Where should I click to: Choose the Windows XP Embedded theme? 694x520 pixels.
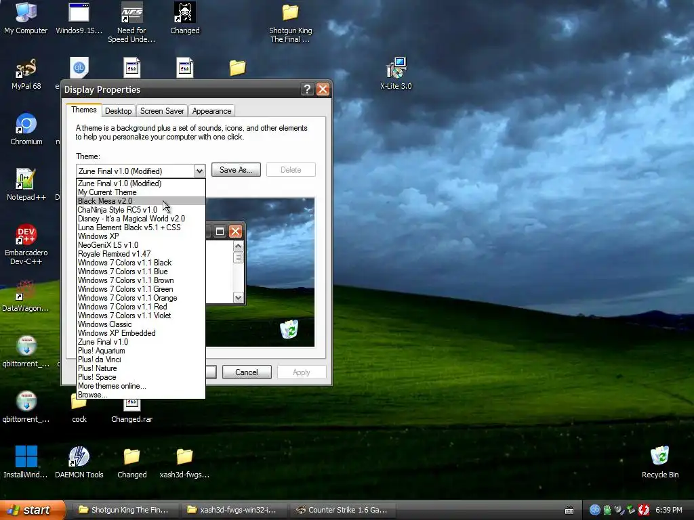tap(141, 333)
